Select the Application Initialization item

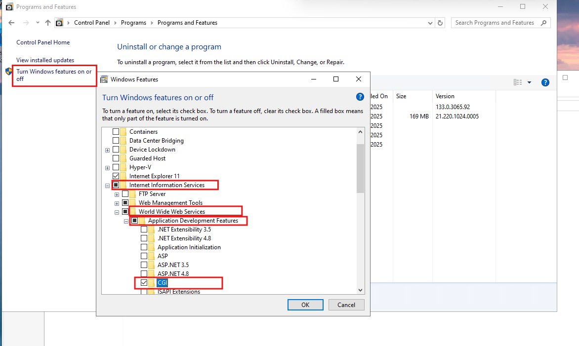[189, 247]
